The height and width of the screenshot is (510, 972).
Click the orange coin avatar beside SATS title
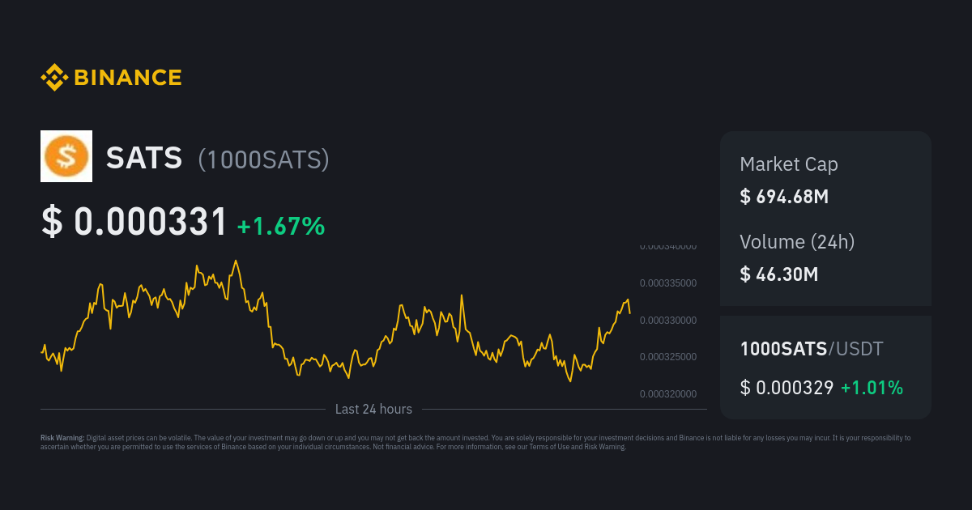pos(66,155)
